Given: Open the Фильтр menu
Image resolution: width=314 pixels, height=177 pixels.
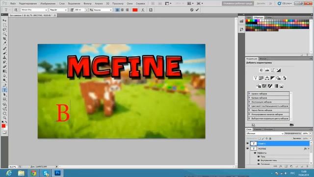Looking at the screenshot, I should (x=87, y=3).
